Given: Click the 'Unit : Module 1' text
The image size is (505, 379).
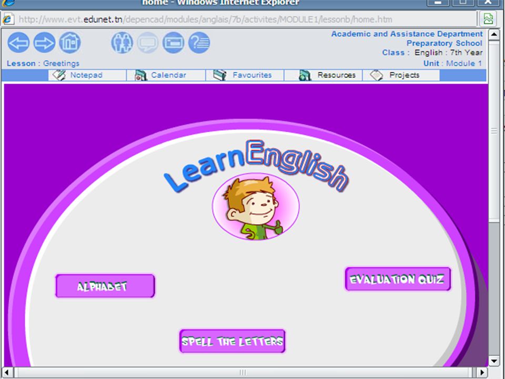Looking at the screenshot, I should point(452,63).
